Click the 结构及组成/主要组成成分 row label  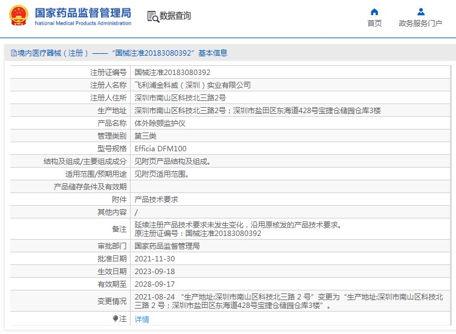click(85, 162)
